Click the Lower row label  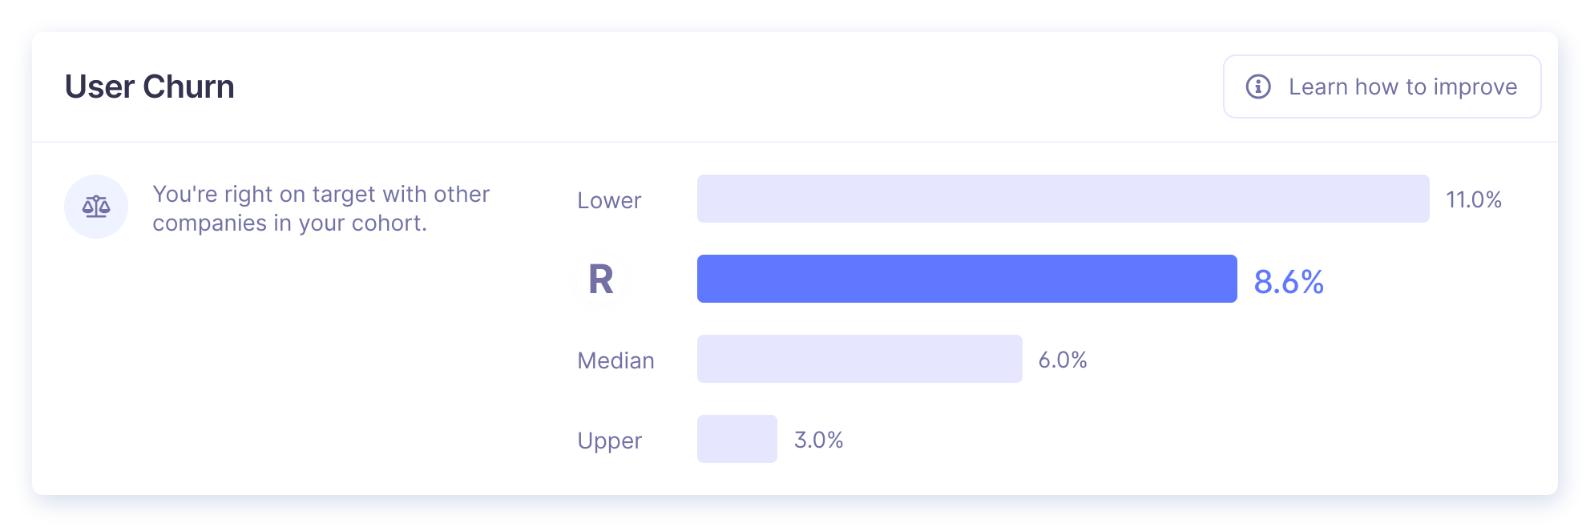(609, 200)
